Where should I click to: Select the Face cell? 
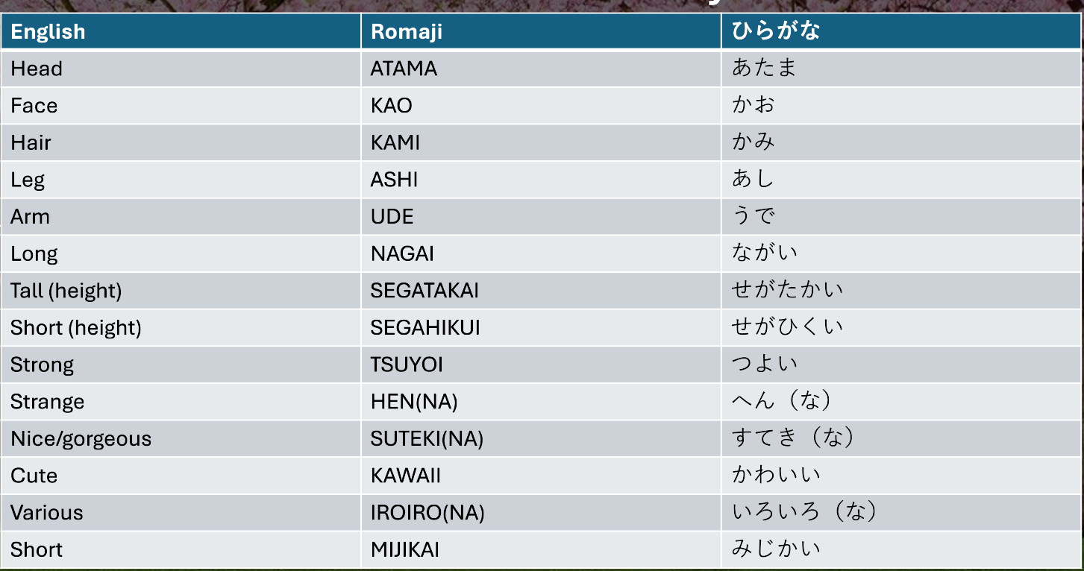click(34, 106)
